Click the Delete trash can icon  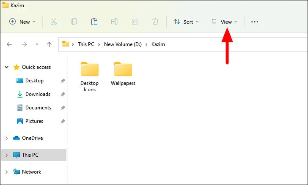(155, 22)
